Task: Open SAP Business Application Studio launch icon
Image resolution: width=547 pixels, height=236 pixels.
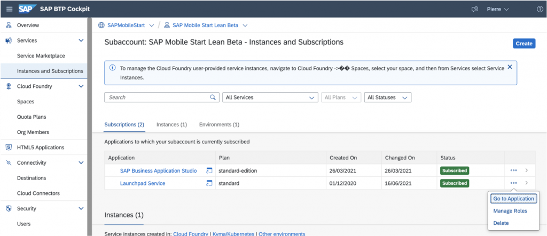Action: point(209,170)
